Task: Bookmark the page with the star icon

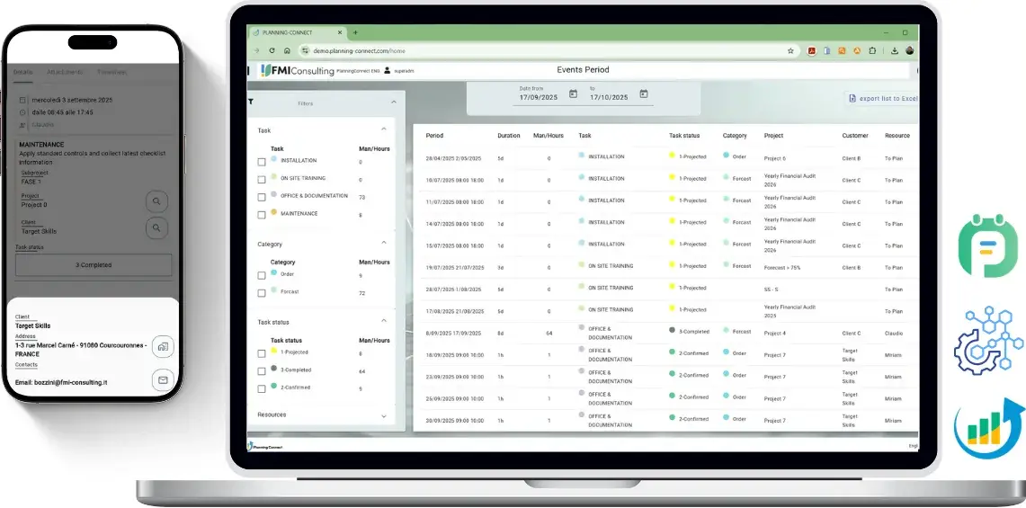Action: click(790, 50)
